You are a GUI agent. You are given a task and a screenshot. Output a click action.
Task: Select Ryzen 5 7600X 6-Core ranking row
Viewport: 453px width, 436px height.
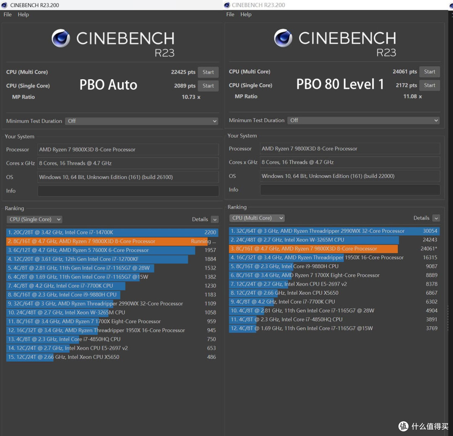(x=112, y=250)
